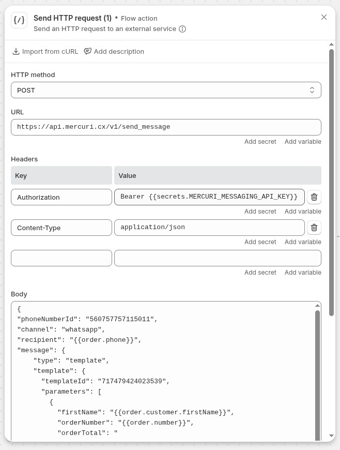Click the Authorization key field

click(61, 197)
